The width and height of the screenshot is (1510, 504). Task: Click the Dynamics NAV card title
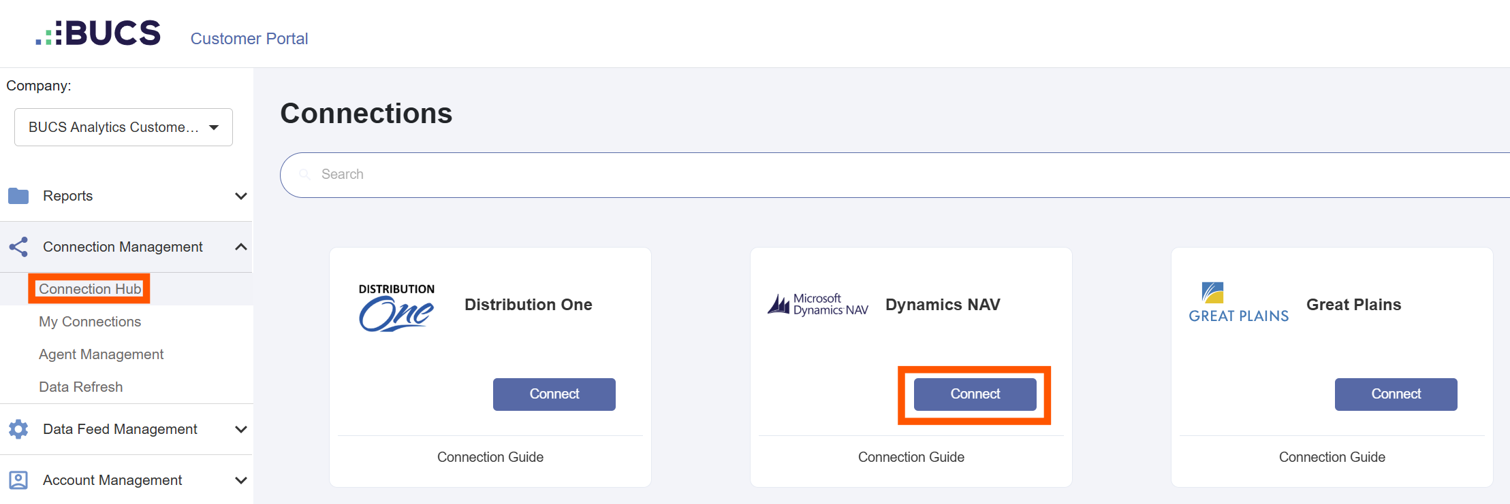coord(943,305)
